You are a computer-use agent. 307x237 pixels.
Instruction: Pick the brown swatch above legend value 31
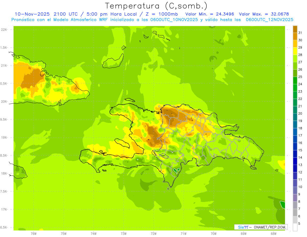[295, 29]
